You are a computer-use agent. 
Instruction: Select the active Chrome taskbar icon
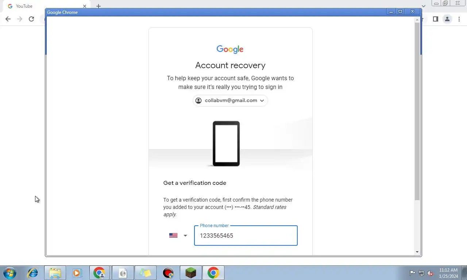click(x=213, y=273)
